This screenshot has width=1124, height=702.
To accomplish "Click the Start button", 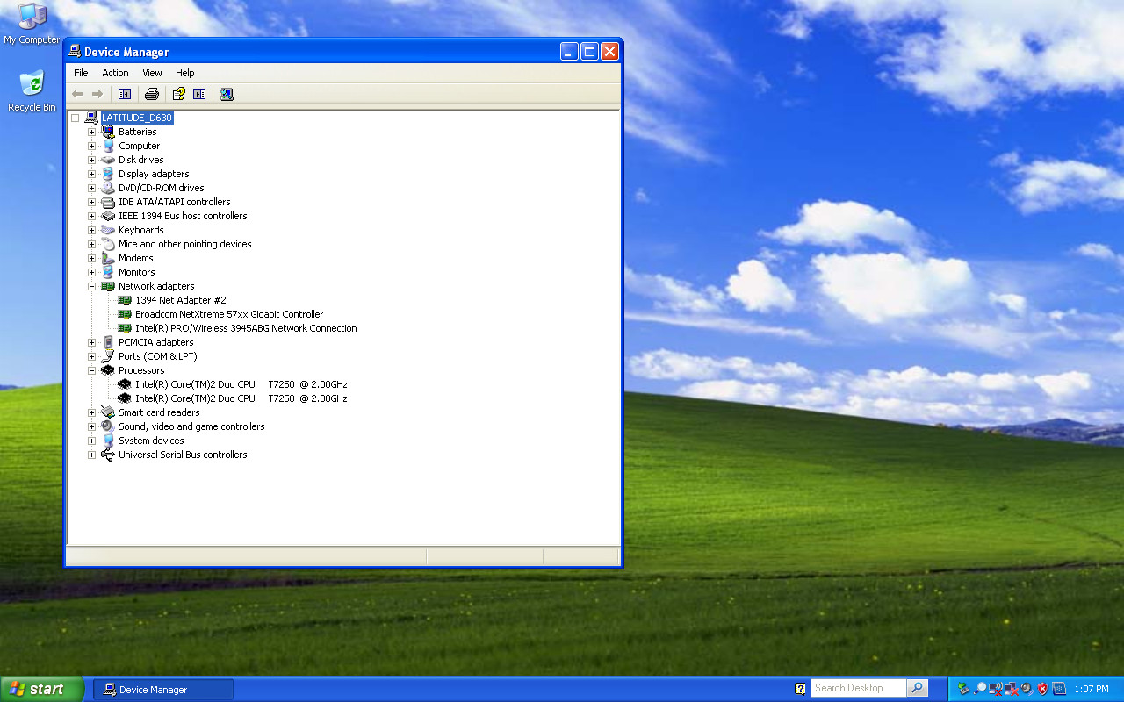I will point(42,689).
